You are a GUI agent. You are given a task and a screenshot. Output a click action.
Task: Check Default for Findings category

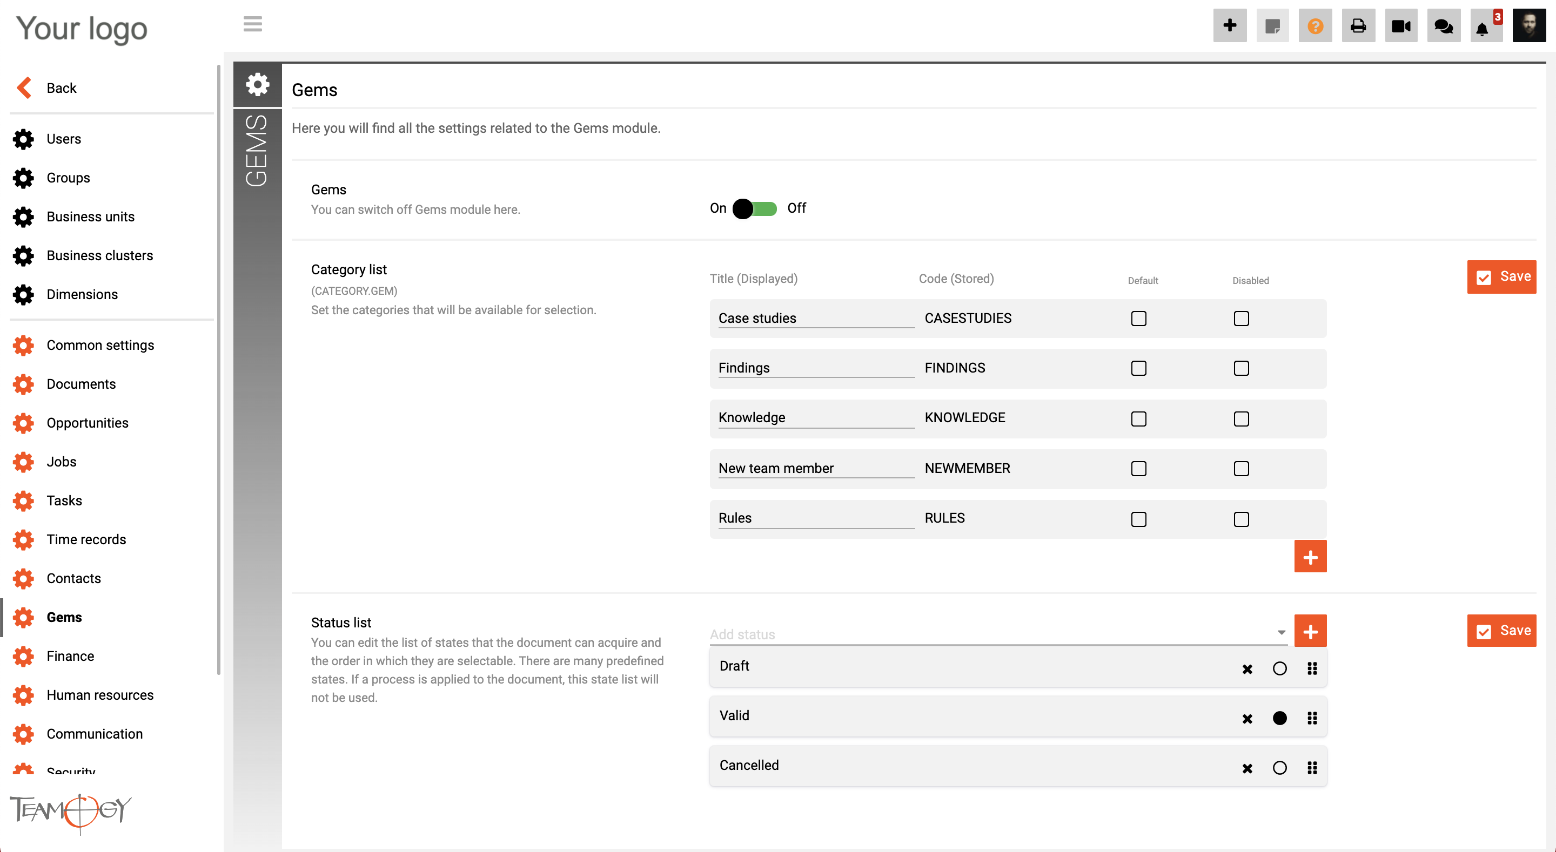[1138, 368]
